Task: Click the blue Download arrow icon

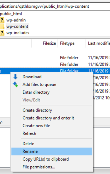Action: coord(15,77)
